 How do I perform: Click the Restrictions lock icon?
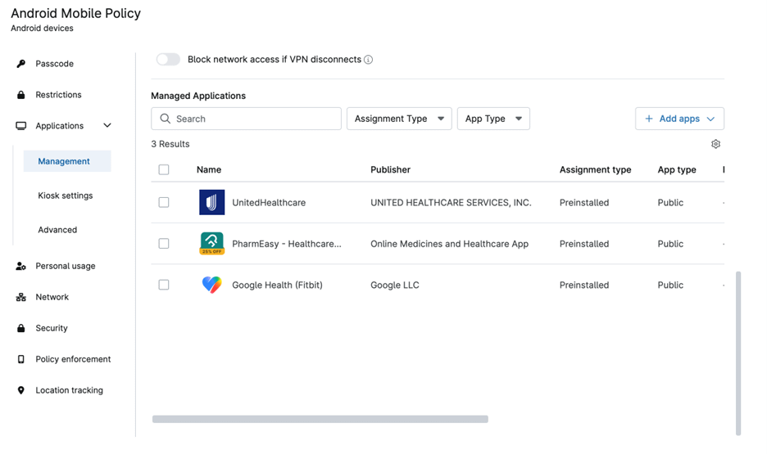tap(20, 95)
